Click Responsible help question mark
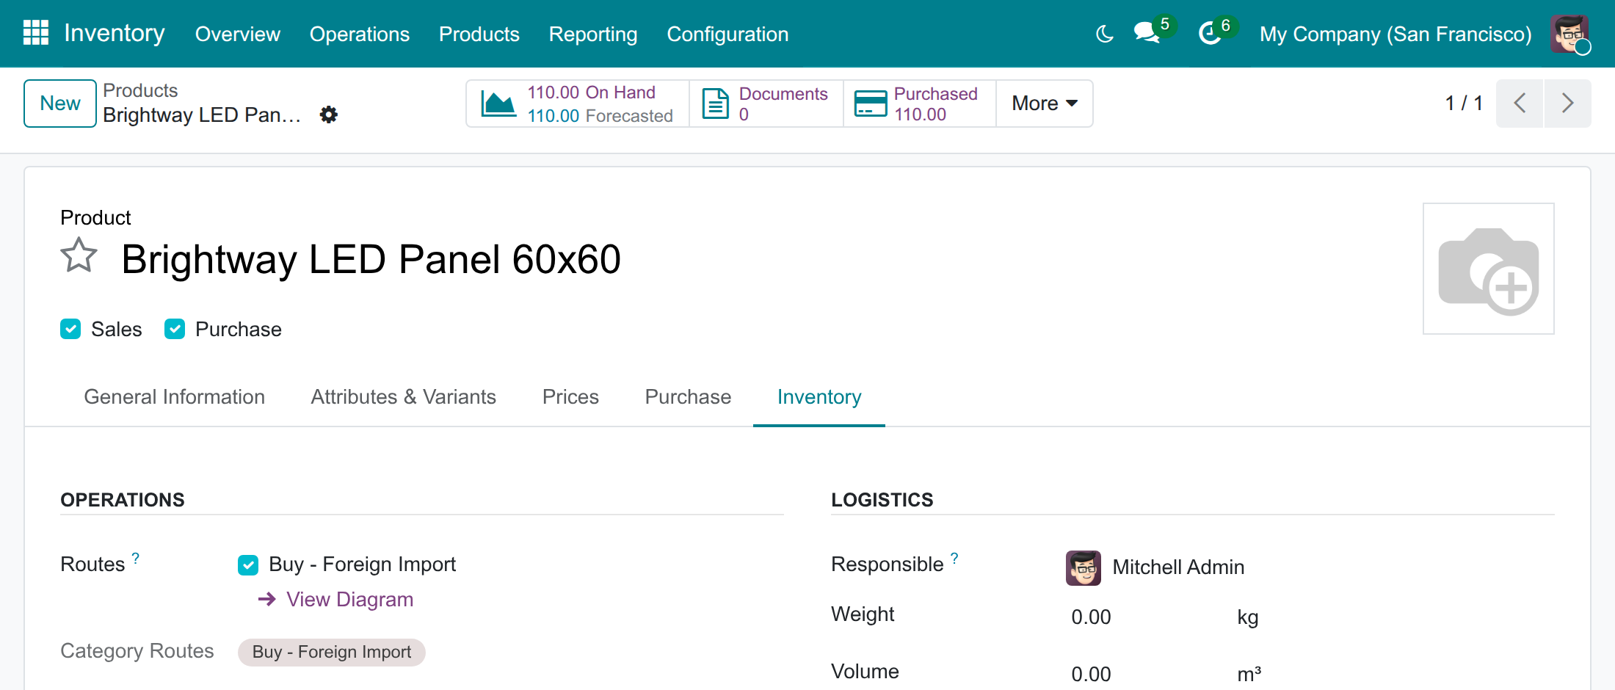 pos(954,559)
